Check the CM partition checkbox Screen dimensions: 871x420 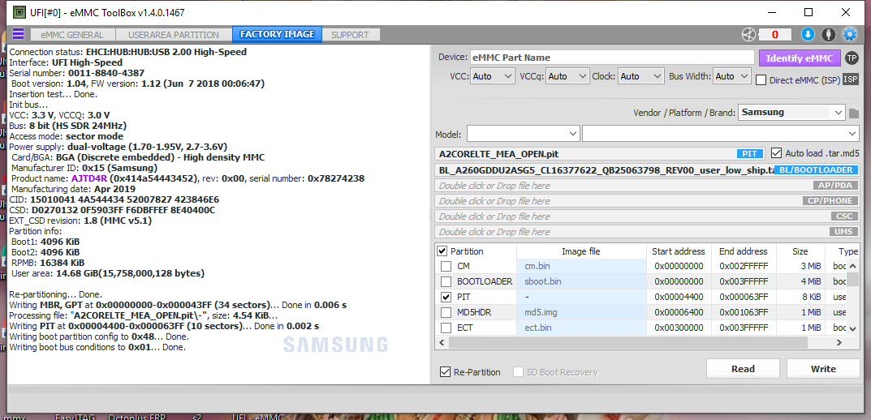[446, 266]
